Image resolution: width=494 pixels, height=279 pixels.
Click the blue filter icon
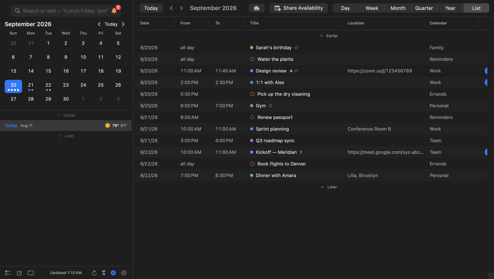pos(113,273)
